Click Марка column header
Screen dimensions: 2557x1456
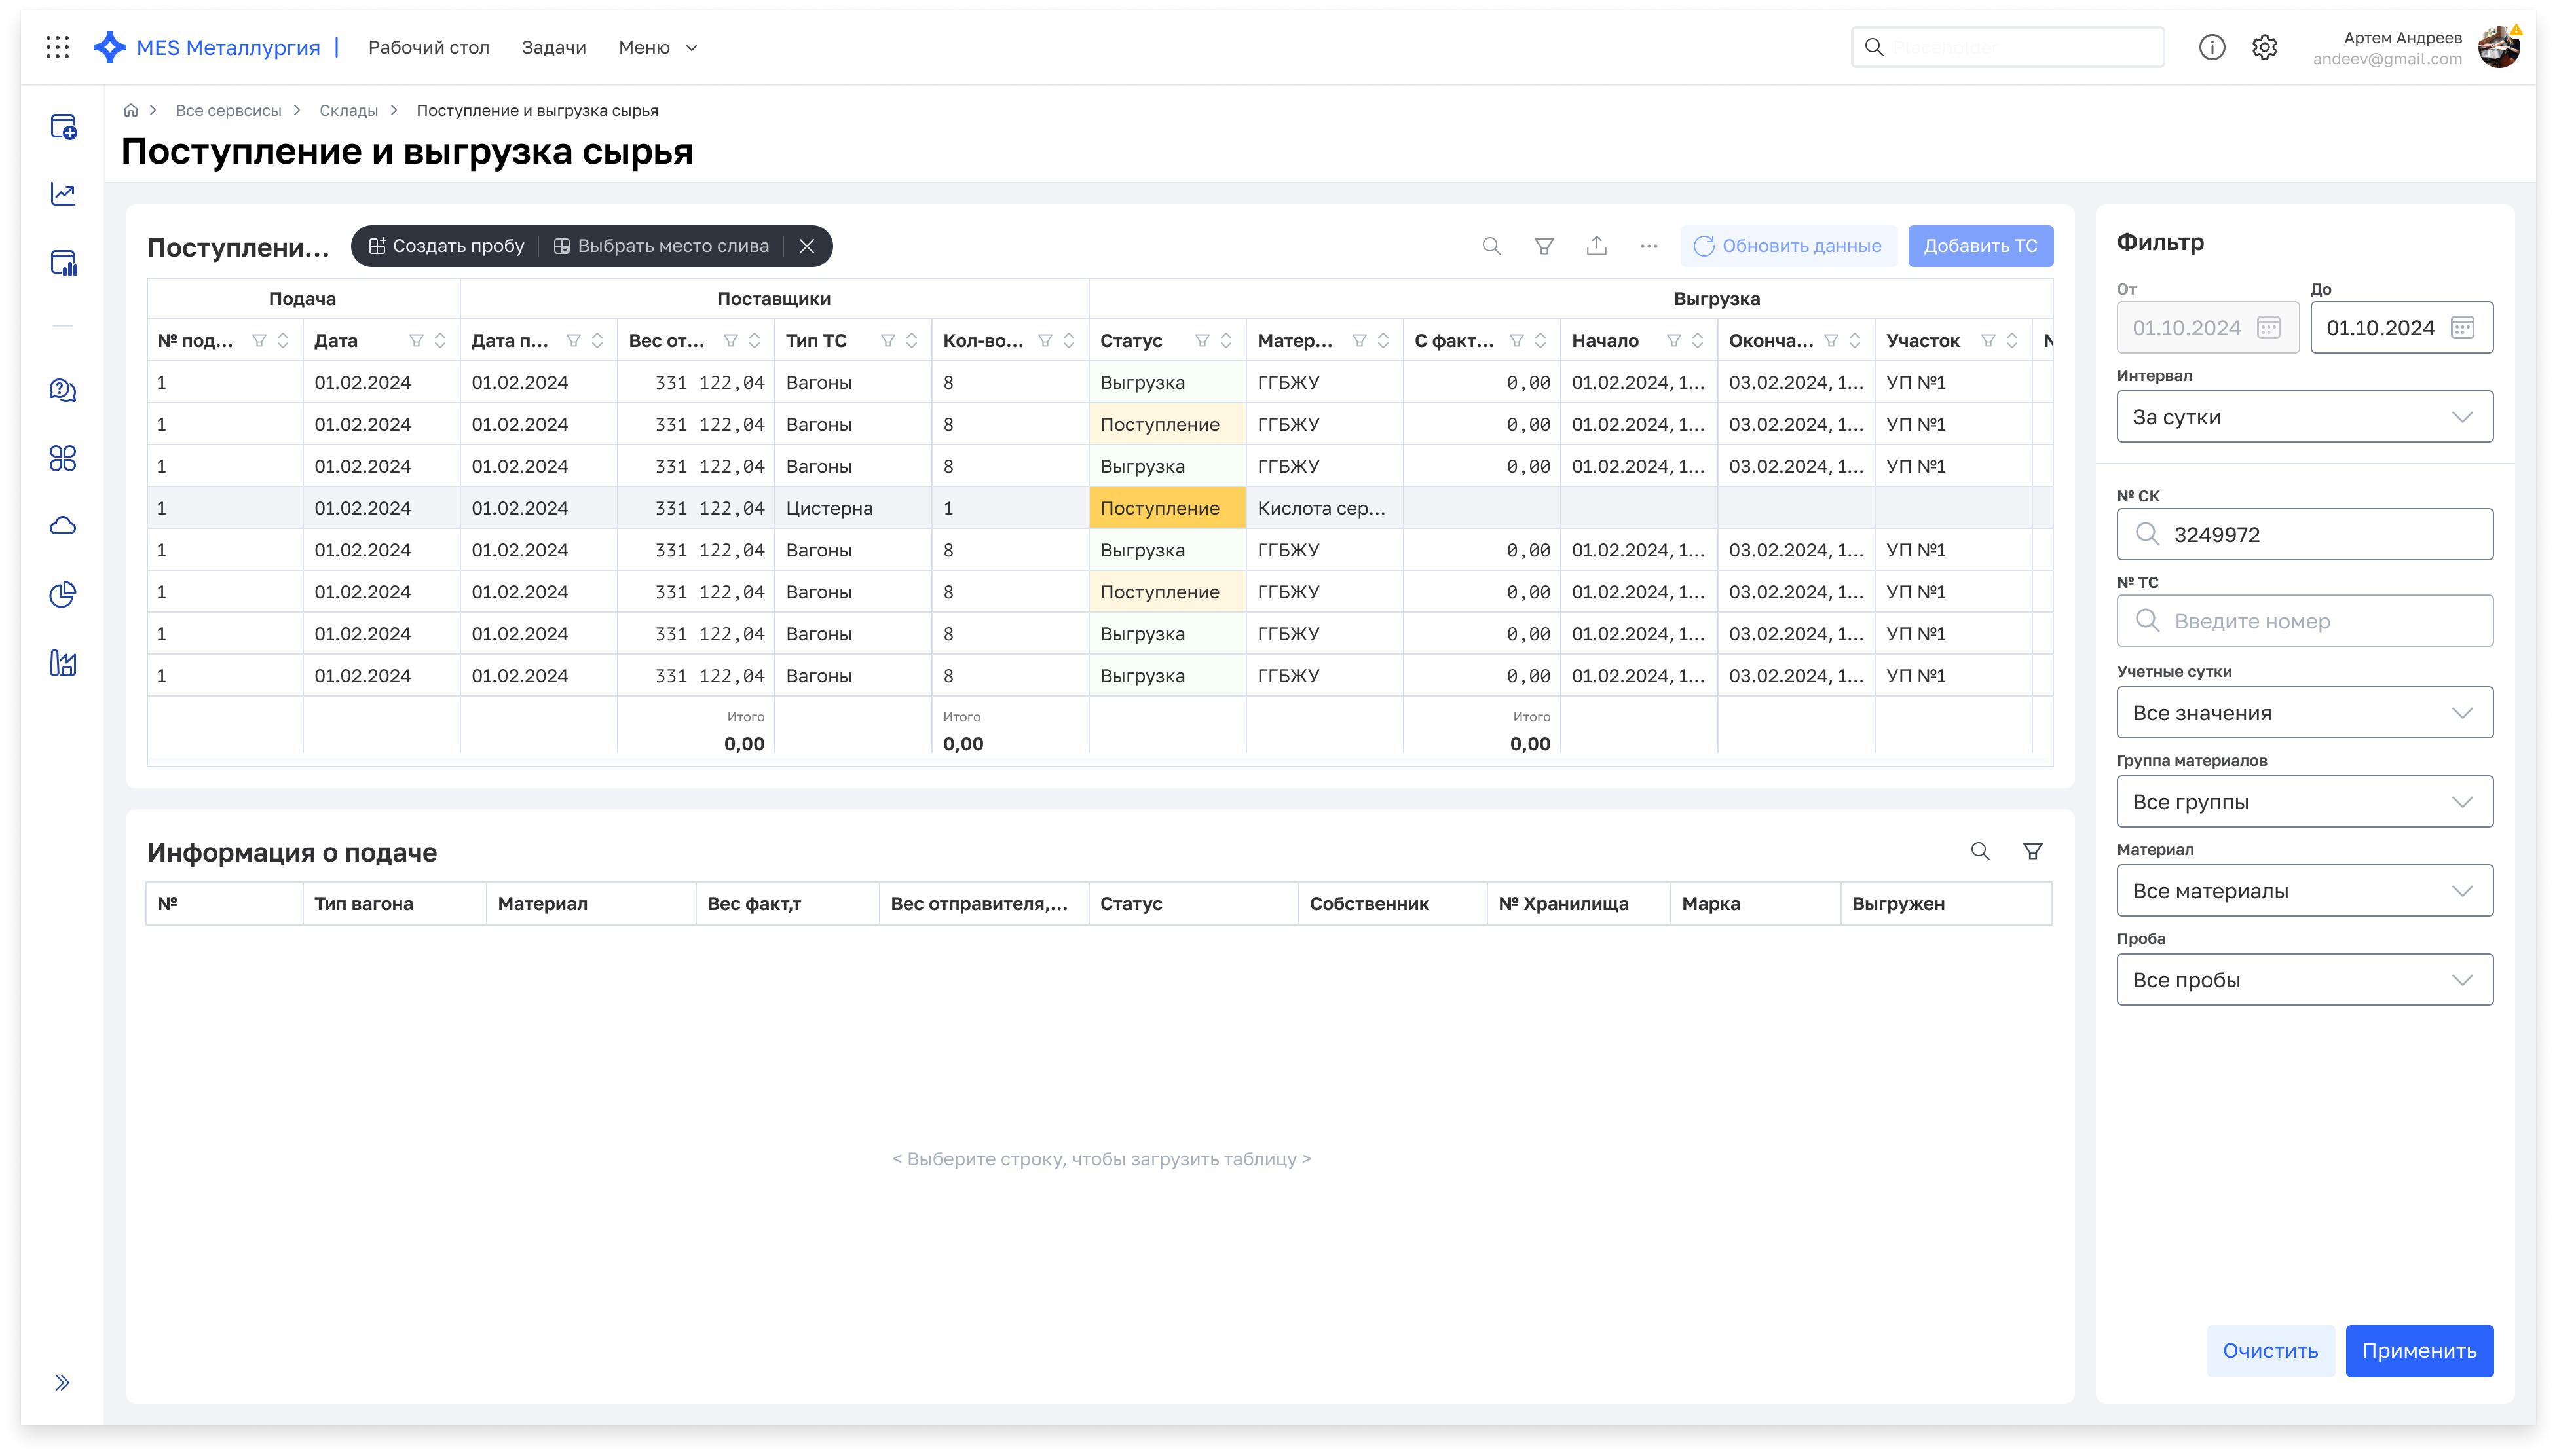(1755, 903)
